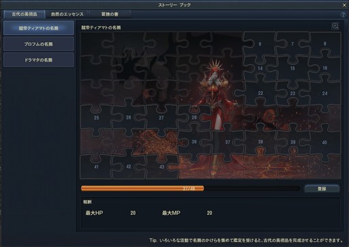The width and height of the screenshot is (349, 247).
Task: Click puzzle slot numbered 43
Action: click(162, 166)
